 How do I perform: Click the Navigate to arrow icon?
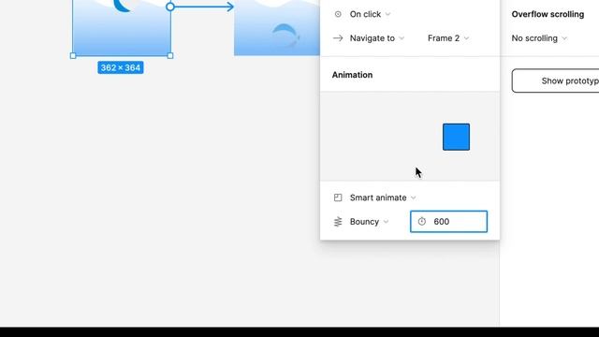(x=338, y=38)
